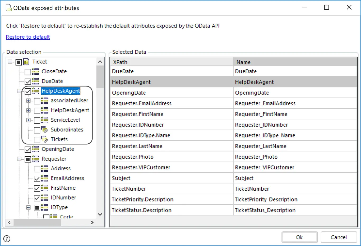Image resolution: width=361 pixels, height=246 pixels.
Task: Collapse the IDType node
Action: tap(28, 207)
